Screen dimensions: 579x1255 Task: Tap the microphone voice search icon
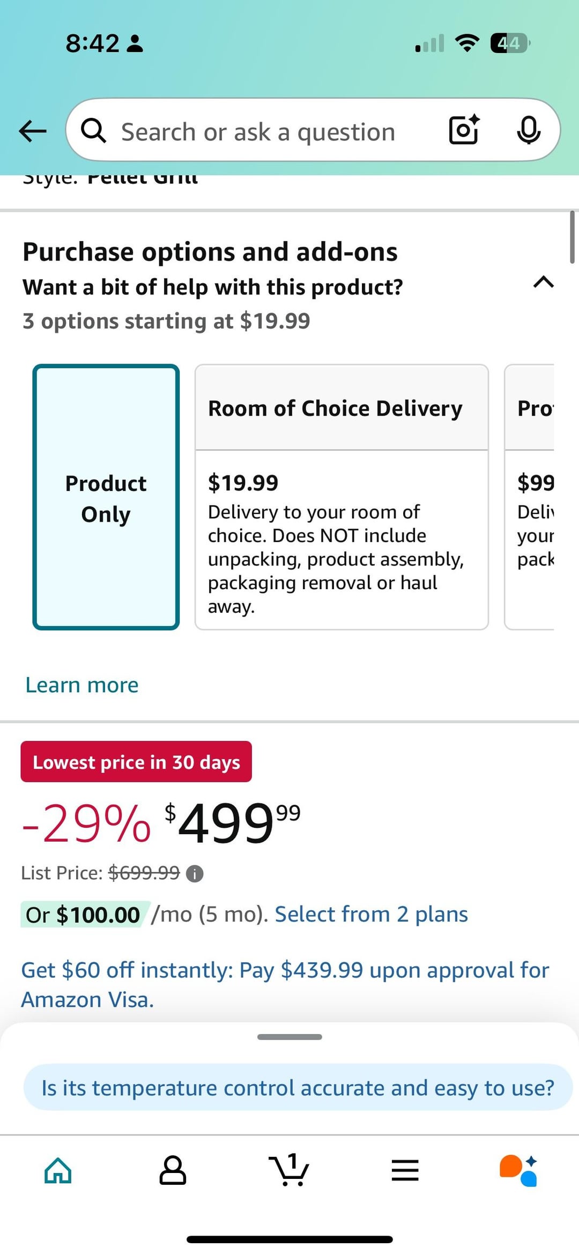528,130
